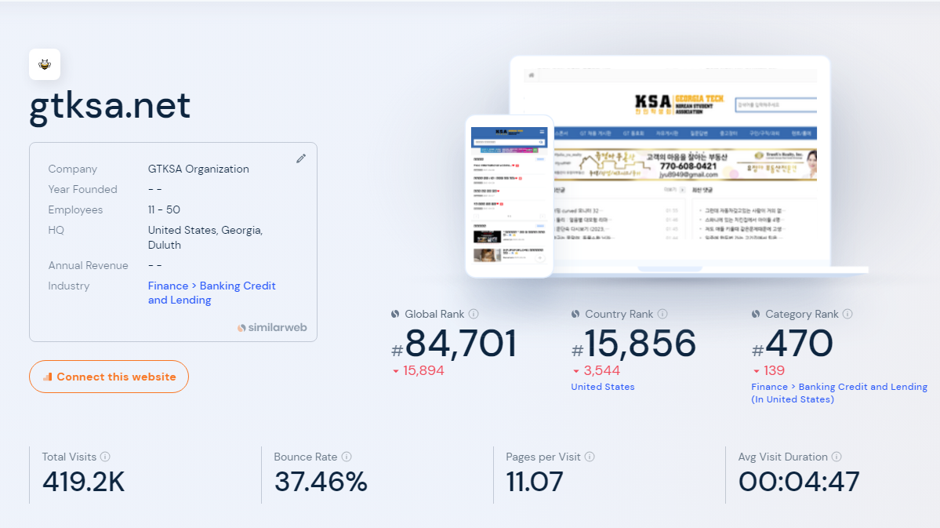The width and height of the screenshot is (940, 528).
Task: Click info icon beside Total Visits
Action: 106,457
